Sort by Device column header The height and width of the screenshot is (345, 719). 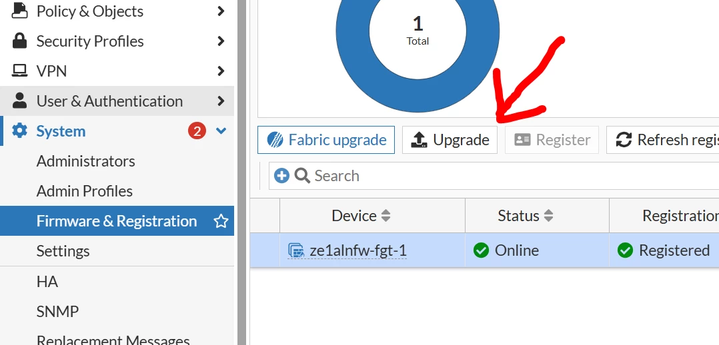(372, 215)
